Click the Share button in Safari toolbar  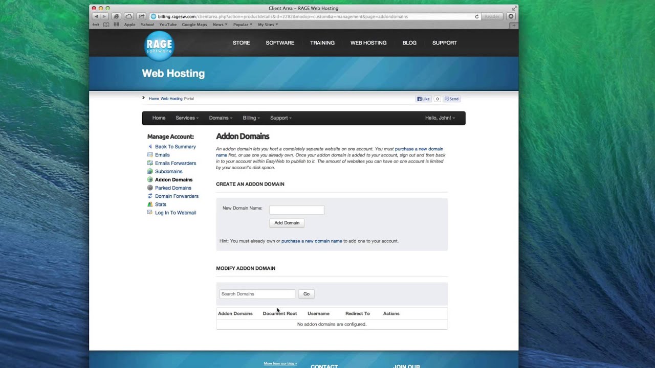pyautogui.click(x=142, y=16)
